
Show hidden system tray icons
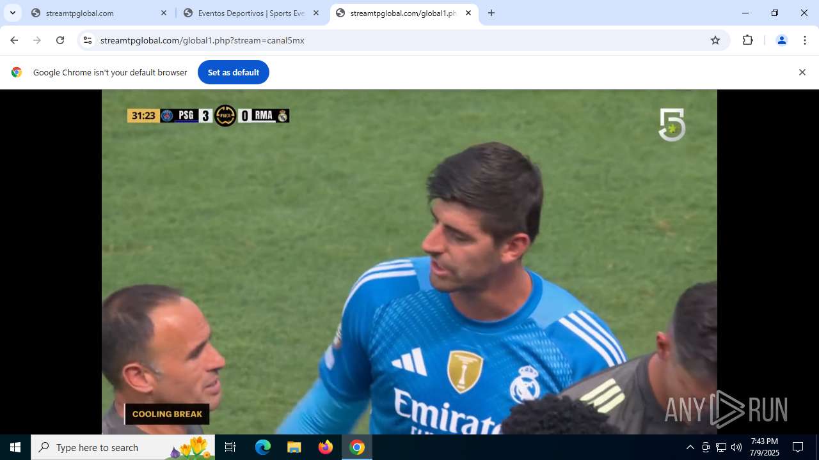pyautogui.click(x=690, y=447)
